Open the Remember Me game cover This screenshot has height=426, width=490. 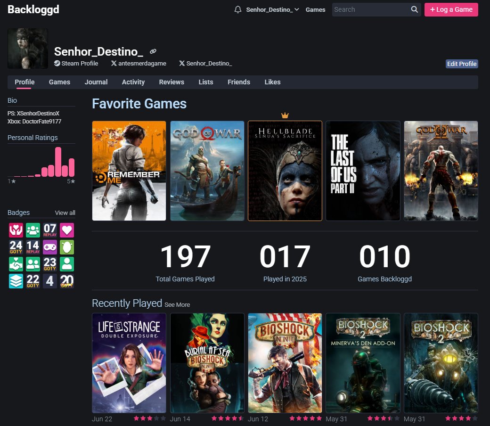point(129,171)
